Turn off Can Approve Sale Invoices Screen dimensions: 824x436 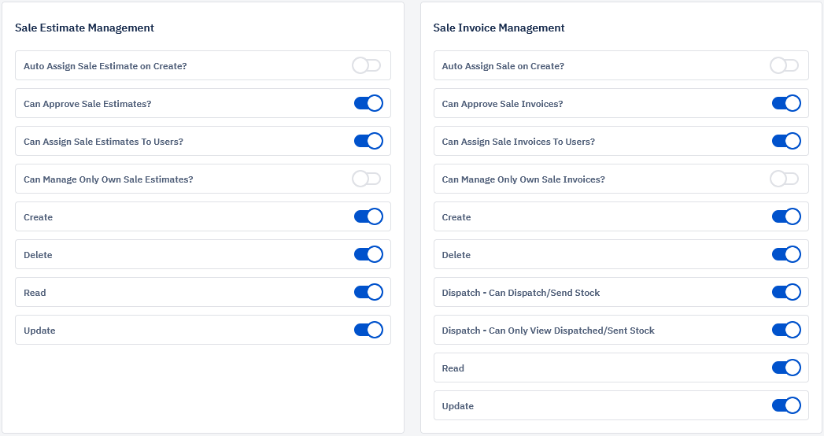click(x=786, y=103)
